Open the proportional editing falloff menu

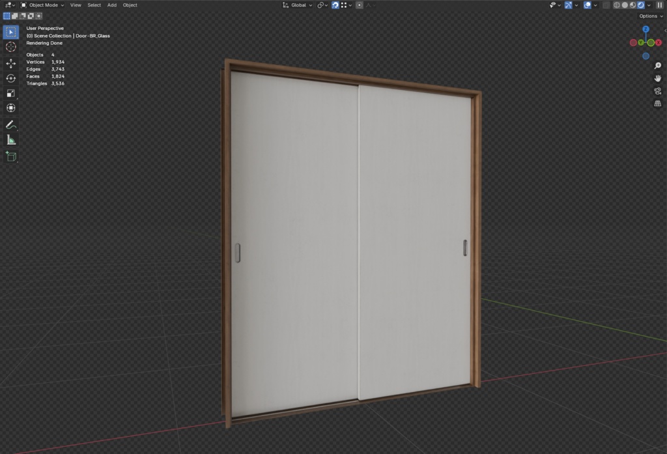(371, 5)
